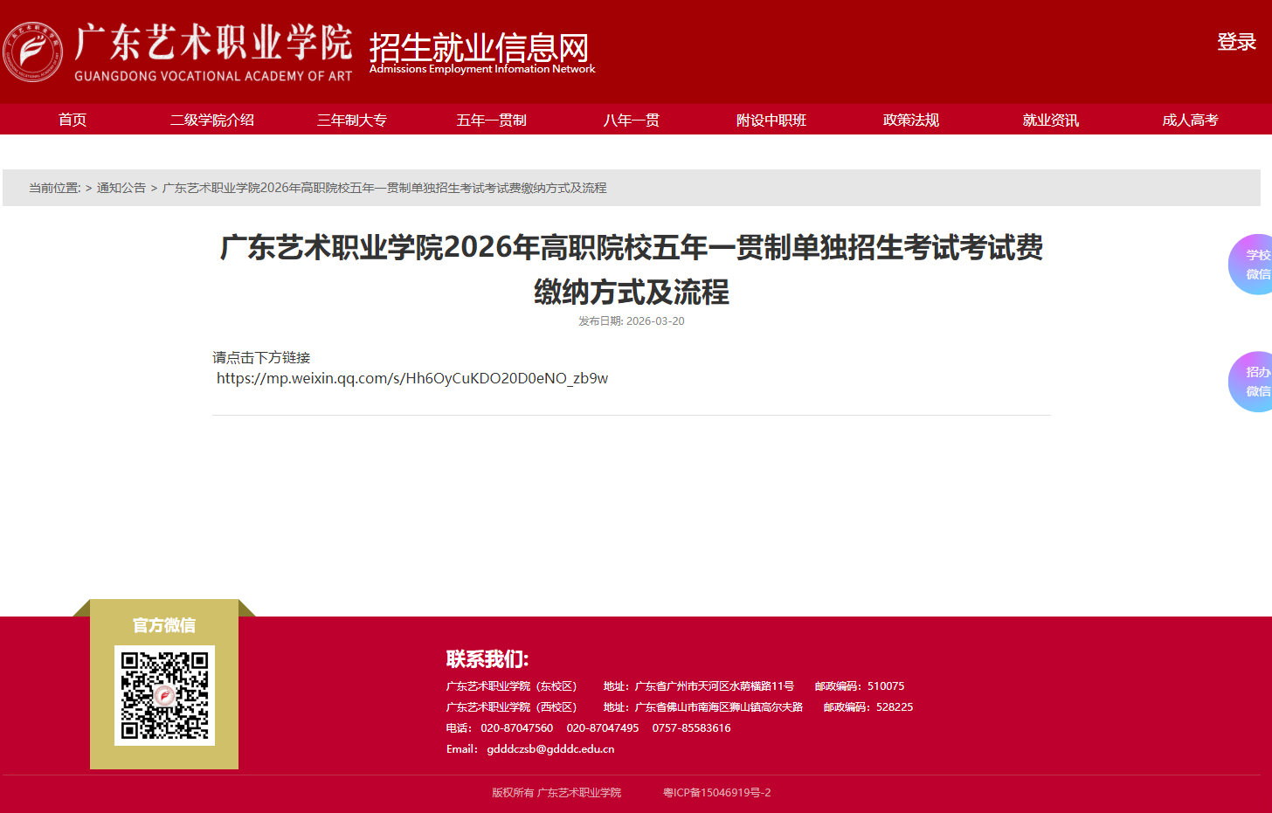Click the 官方微信 QR code image
This screenshot has height=813, width=1272.
(164, 696)
